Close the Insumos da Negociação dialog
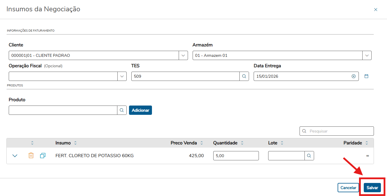The height and width of the screenshot is (196, 387). (376, 10)
